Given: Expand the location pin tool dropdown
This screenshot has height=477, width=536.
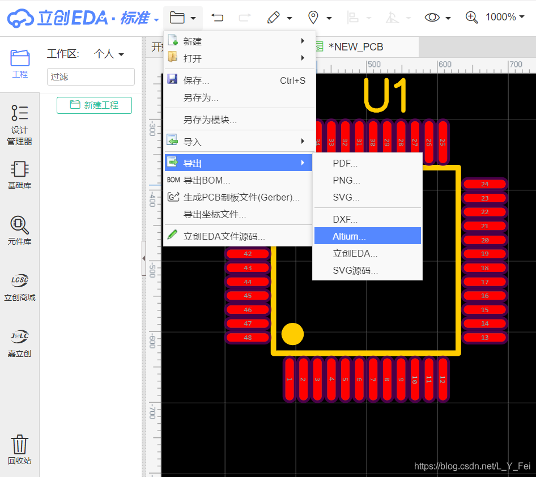Looking at the screenshot, I should [x=319, y=18].
